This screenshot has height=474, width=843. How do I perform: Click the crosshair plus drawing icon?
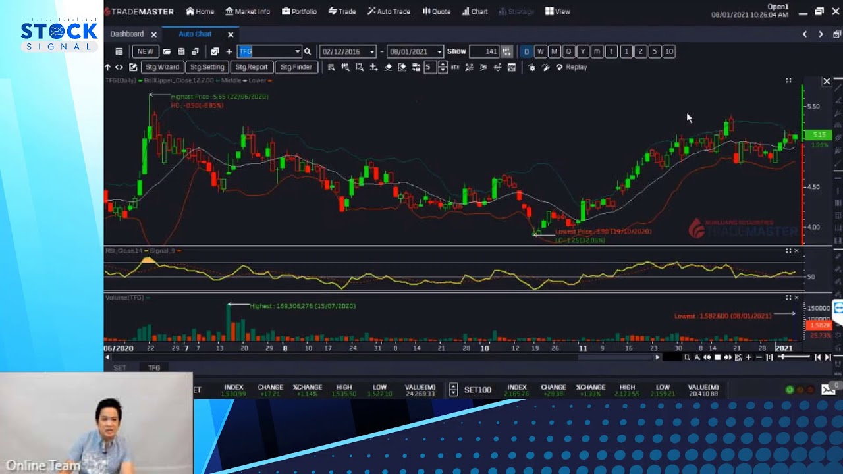373,67
